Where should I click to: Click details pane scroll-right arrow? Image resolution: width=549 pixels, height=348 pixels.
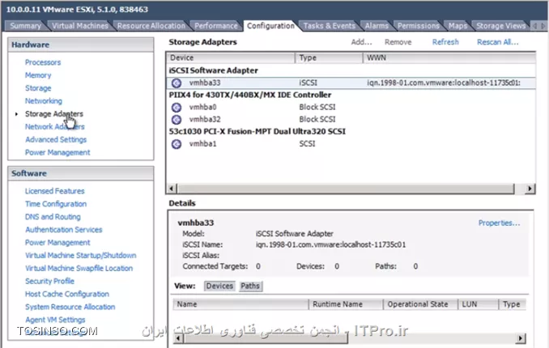click(521, 338)
